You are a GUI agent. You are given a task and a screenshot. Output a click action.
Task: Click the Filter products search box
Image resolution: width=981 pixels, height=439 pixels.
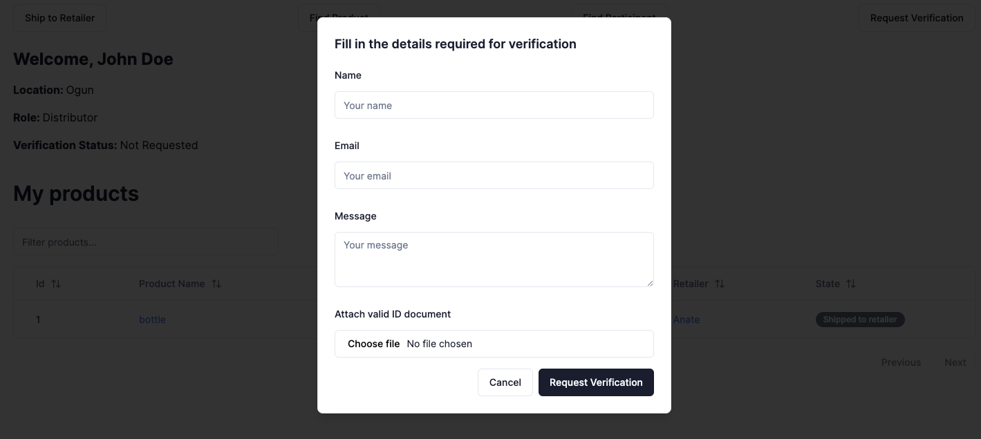tap(145, 242)
